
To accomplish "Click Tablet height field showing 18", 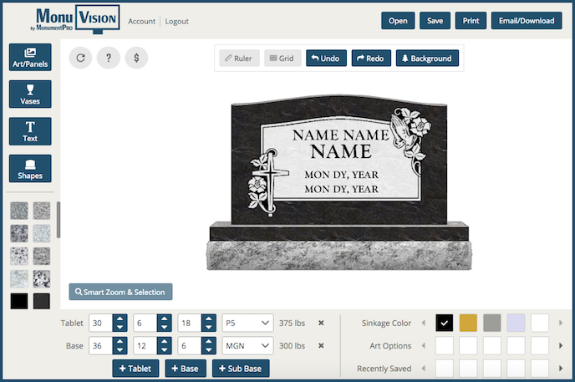I will [189, 323].
